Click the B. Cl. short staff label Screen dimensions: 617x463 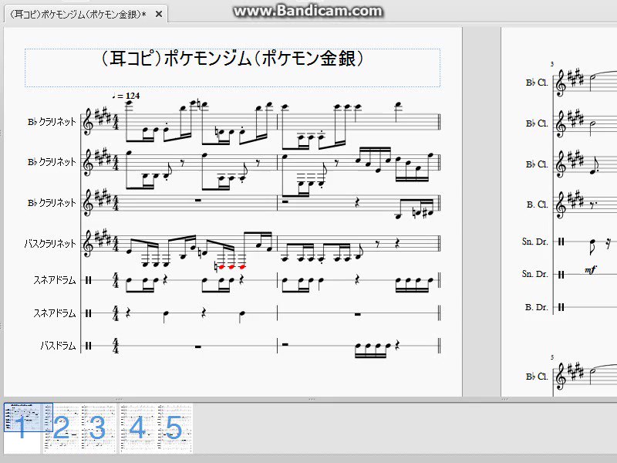tap(537, 204)
